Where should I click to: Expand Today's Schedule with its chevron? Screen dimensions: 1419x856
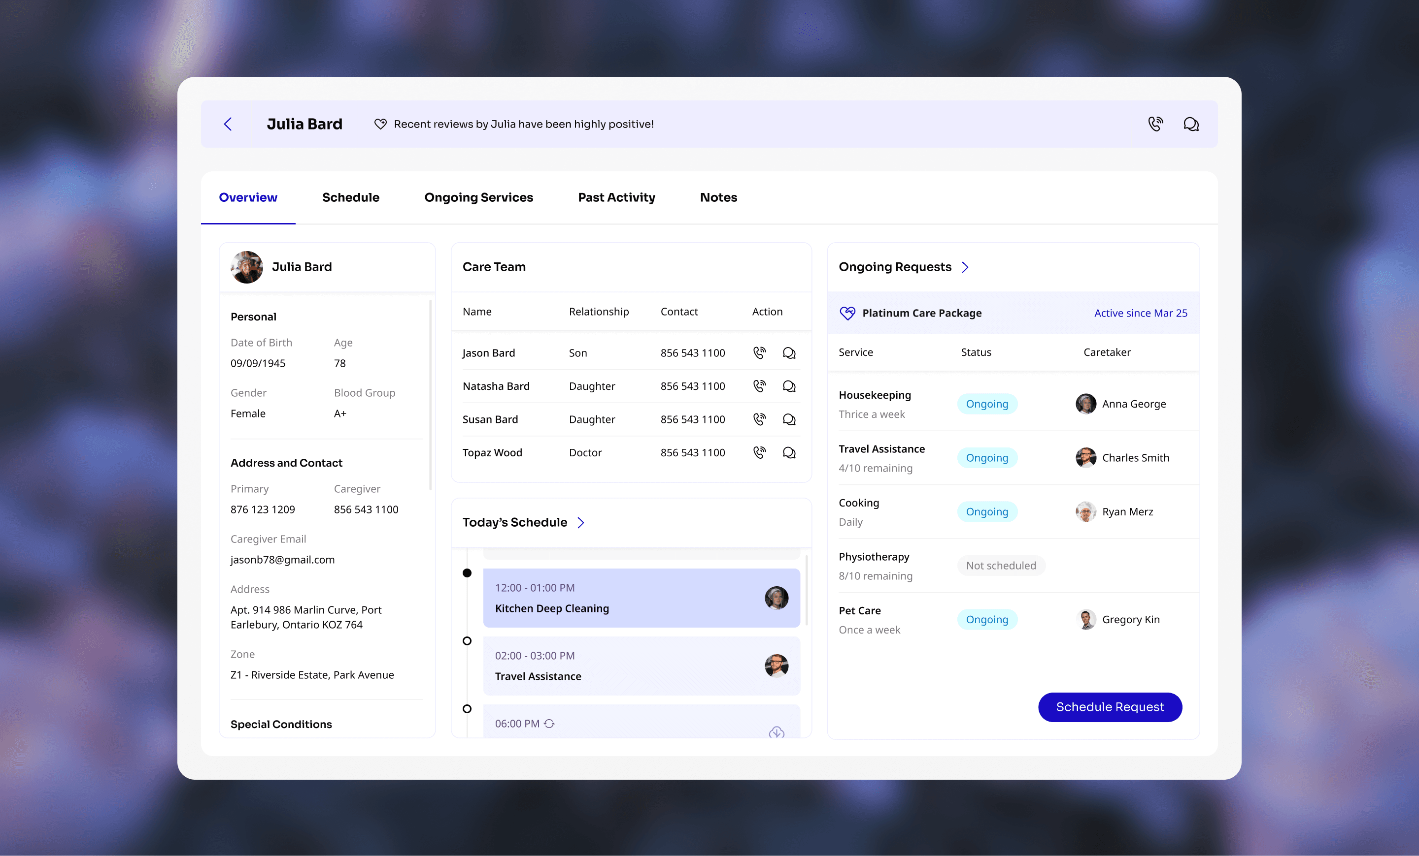tap(581, 522)
